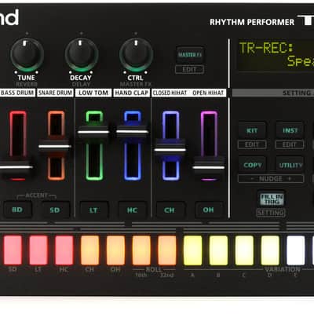Click the purple Open Hihat fader cap

pyautogui.click(x=209, y=167)
